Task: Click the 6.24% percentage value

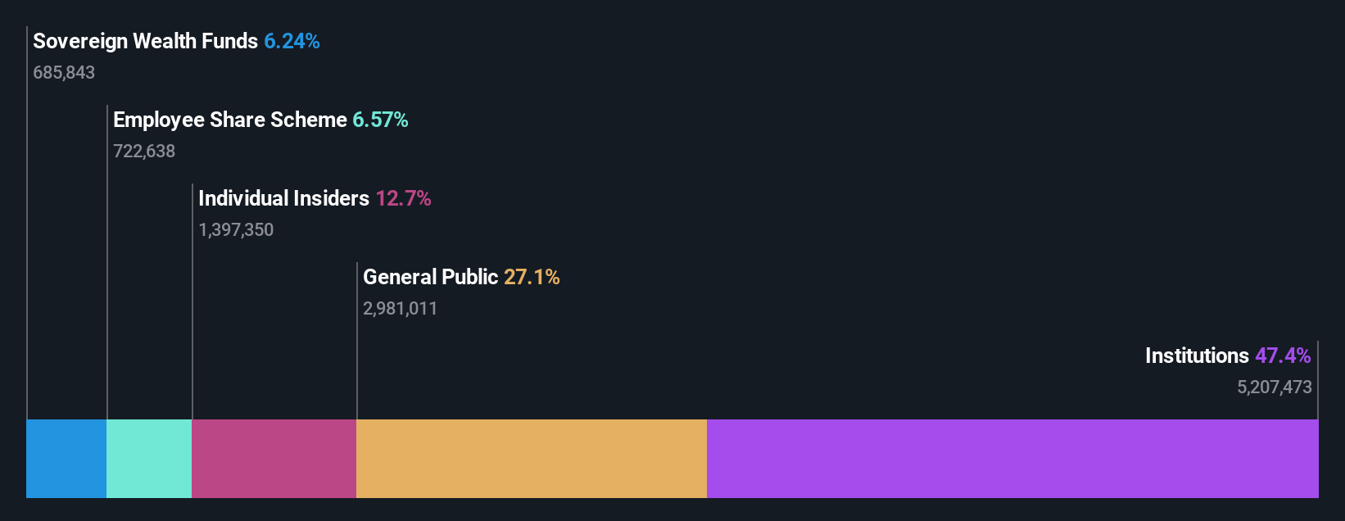Action: tap(292, 41)
